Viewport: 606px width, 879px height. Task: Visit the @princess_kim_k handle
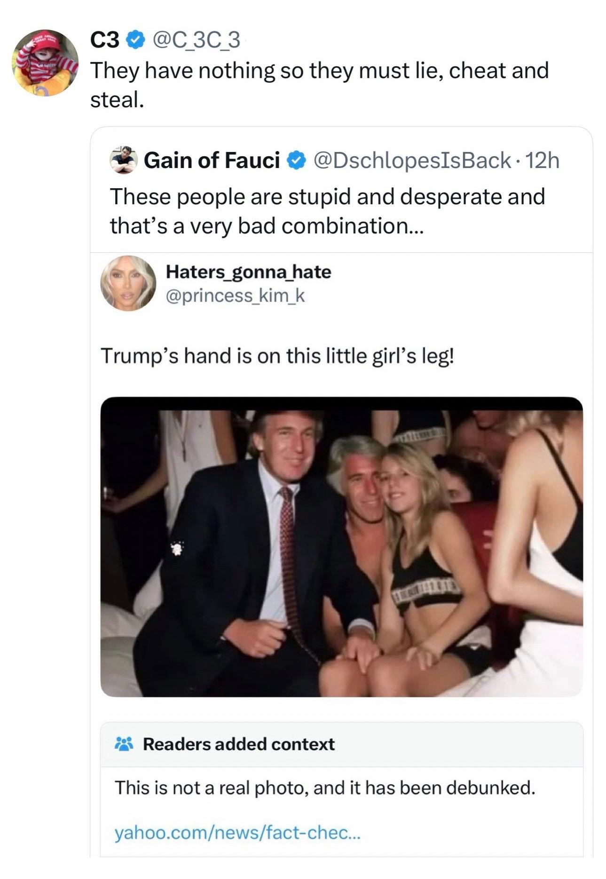235,296
